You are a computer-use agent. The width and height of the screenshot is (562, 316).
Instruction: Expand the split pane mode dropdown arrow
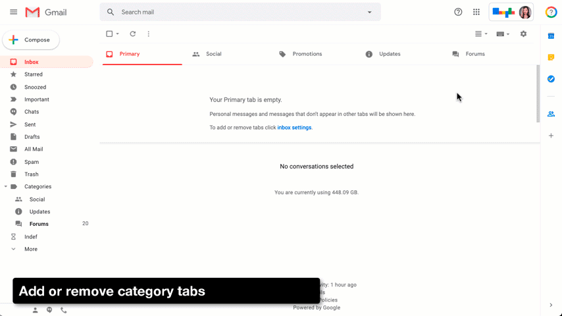point(486,34)
